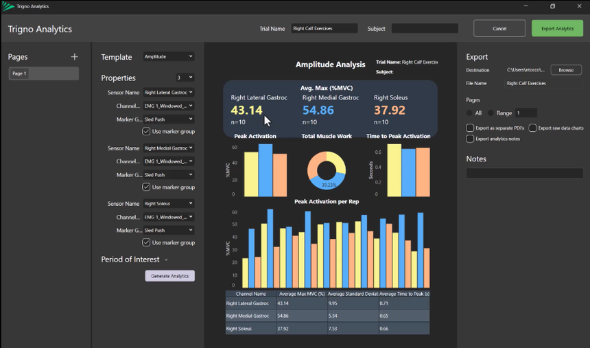This screenshot has height=348, width=590.
Task: Add a new page with plus icon
Action: pos(74,57)
